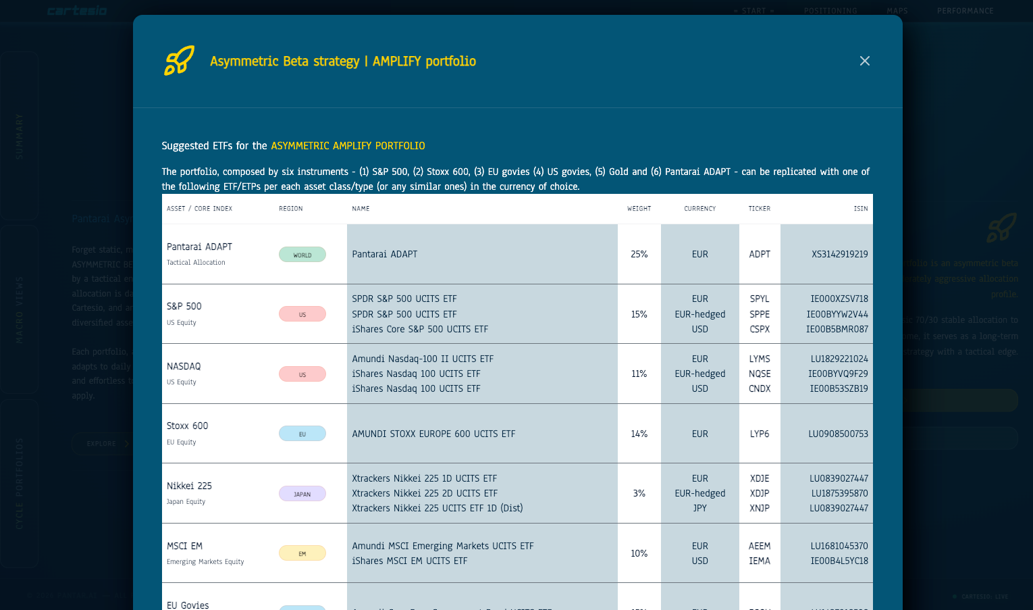
Task: Click the LYMS ticker
Action: pyautogui.click(x=760, y=359)
